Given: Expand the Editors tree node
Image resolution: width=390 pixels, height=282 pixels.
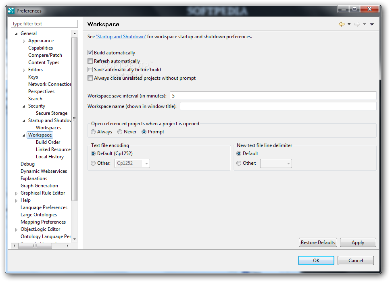Looking at the screenshot, I should pos(24,70).
